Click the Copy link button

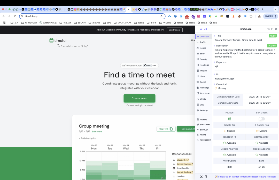[166, 129]
